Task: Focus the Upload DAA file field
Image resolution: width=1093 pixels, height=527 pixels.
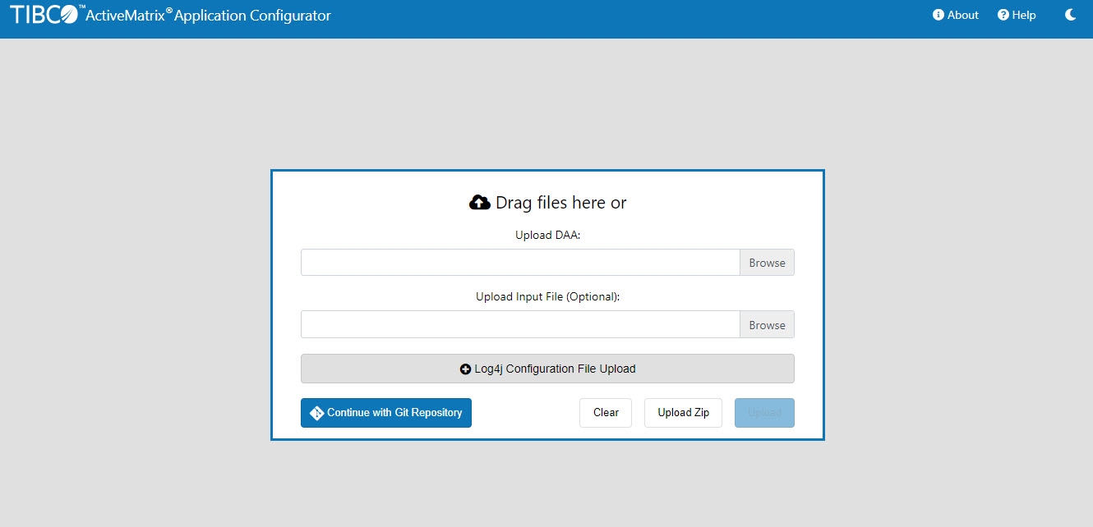Action: [x=520, y=263]
